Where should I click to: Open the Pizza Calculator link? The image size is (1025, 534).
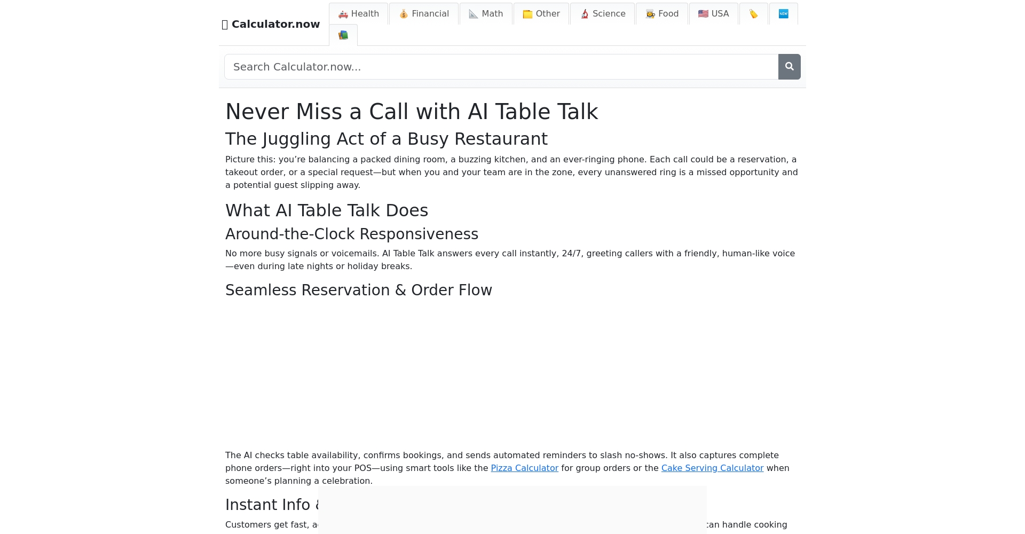pyautogui.click(x=524, y=468)
